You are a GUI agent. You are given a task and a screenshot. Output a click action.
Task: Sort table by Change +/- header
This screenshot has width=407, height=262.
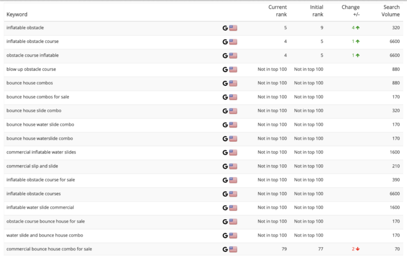pos(351,11)
